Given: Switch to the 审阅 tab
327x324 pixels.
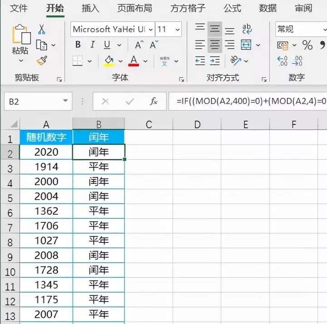Looking at the screenshot, I should (x=303, y=8).
